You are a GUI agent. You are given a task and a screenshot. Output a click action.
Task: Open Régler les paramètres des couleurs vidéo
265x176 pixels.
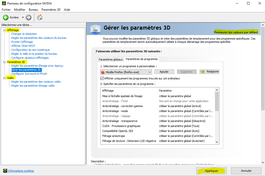pos(36,82)
